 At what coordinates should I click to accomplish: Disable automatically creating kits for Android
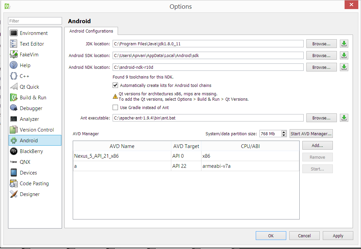pyautogui.click(x=115, y=85)
